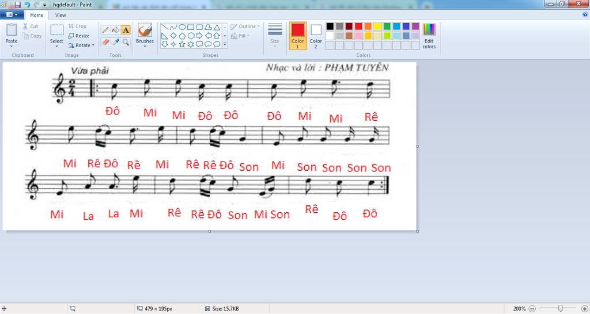Click the Copy button
The height and width of the screenshot is (314, 590).
[x=32, y=36]
